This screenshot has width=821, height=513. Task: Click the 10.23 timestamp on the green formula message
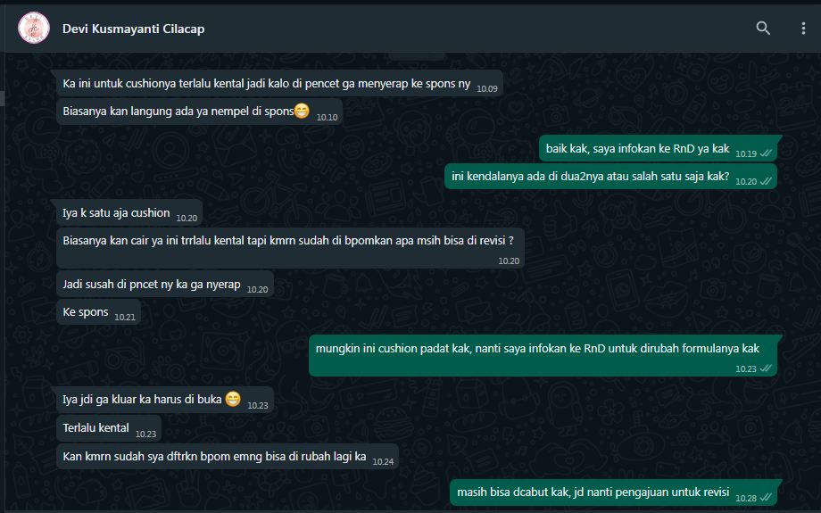[746, 369]
